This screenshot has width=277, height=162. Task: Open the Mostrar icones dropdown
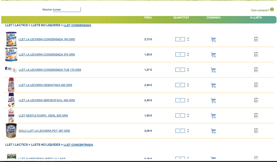[67, 9]
